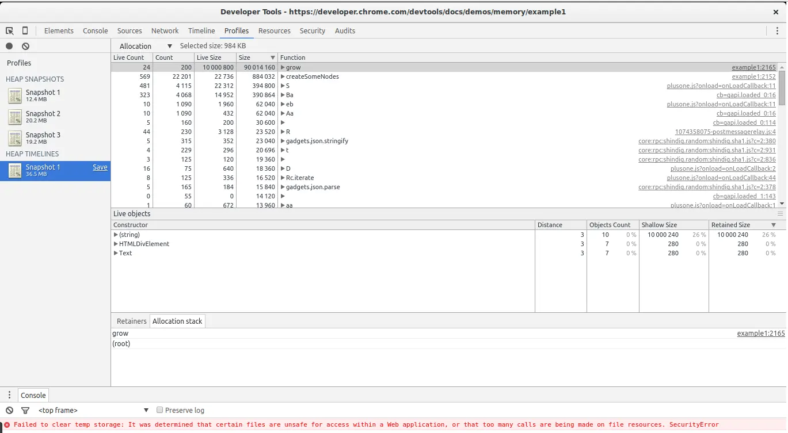This screenshot has height=433, width=788.
Task: Toggle device mode icon
Action: (x=25, y=30)
